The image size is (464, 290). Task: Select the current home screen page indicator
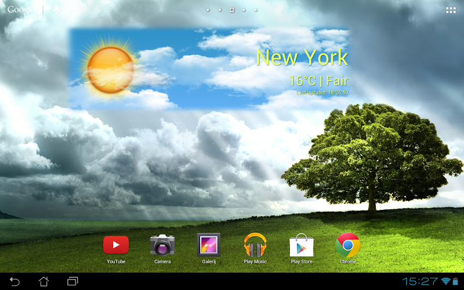tap(231, 10)
